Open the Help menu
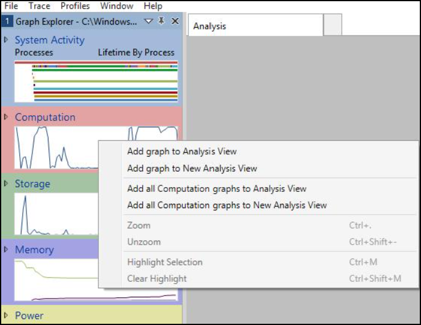Viewport: 421px width, 325px height. pyautogui.click(x=153, y=6)
